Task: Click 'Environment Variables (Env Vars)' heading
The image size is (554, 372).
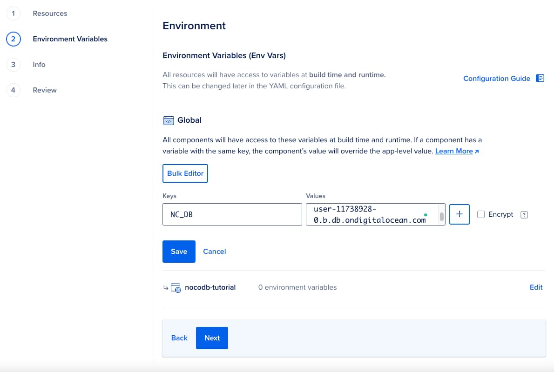Action: [x=224, y=55]
